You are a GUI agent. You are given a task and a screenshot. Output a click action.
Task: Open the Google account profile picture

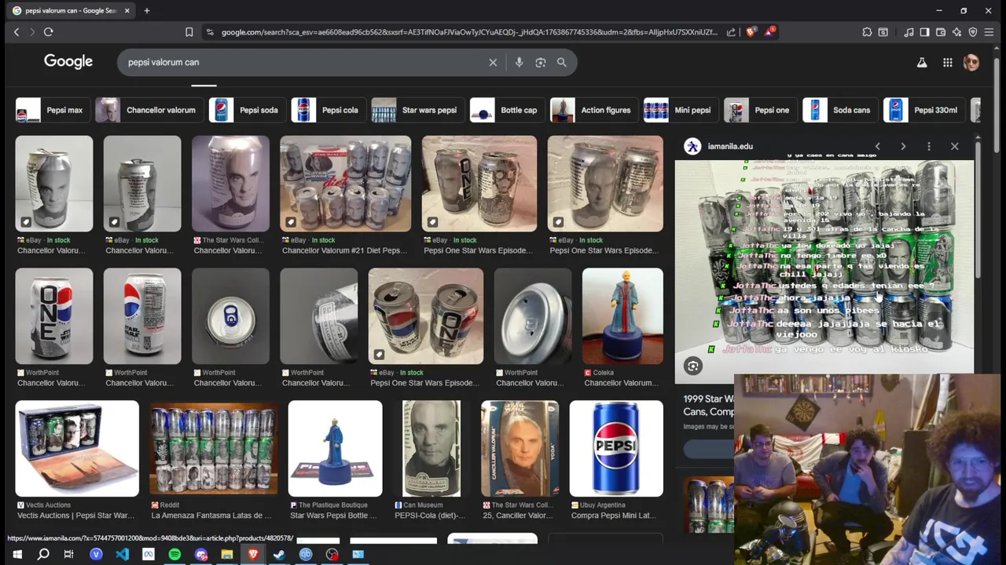click(971, 63)
